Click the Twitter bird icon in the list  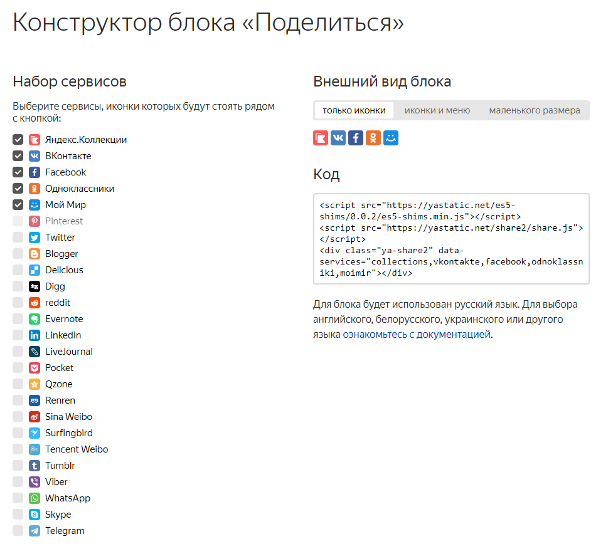[35, 238]
